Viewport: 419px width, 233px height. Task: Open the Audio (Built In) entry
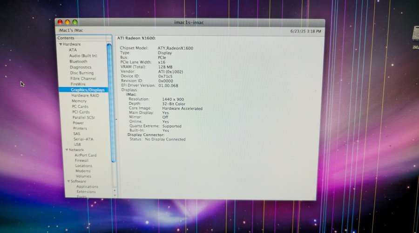(83, 56)
